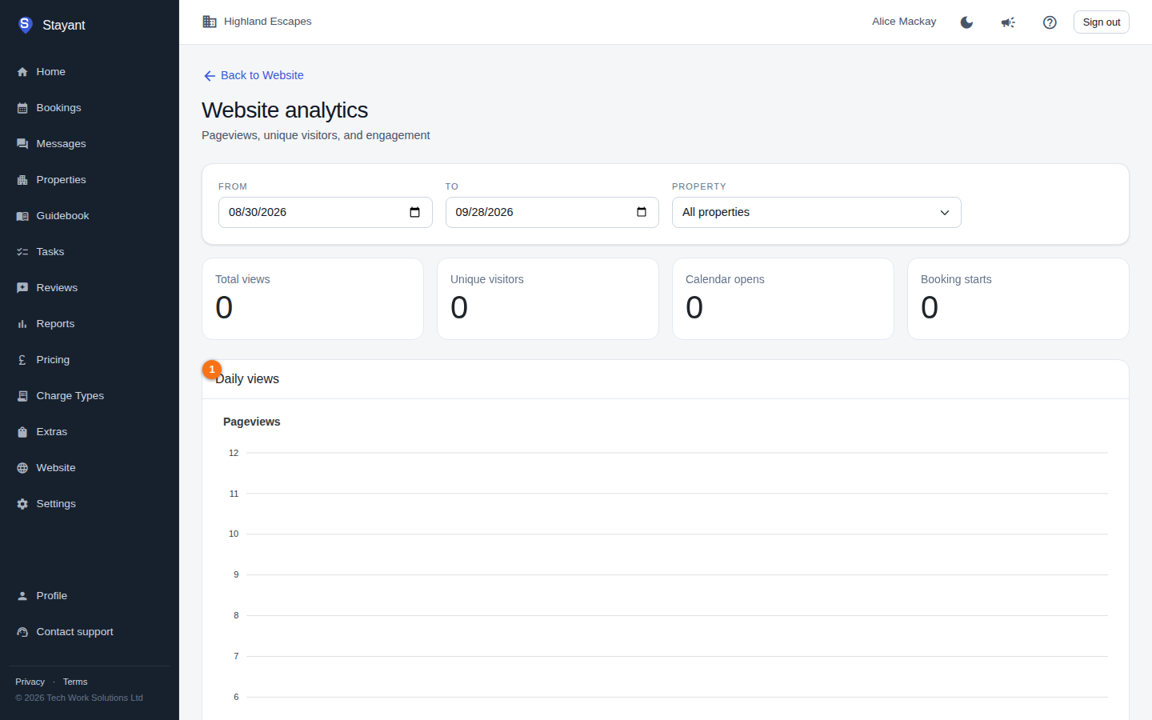Open the Privacy link

point(30,682)
